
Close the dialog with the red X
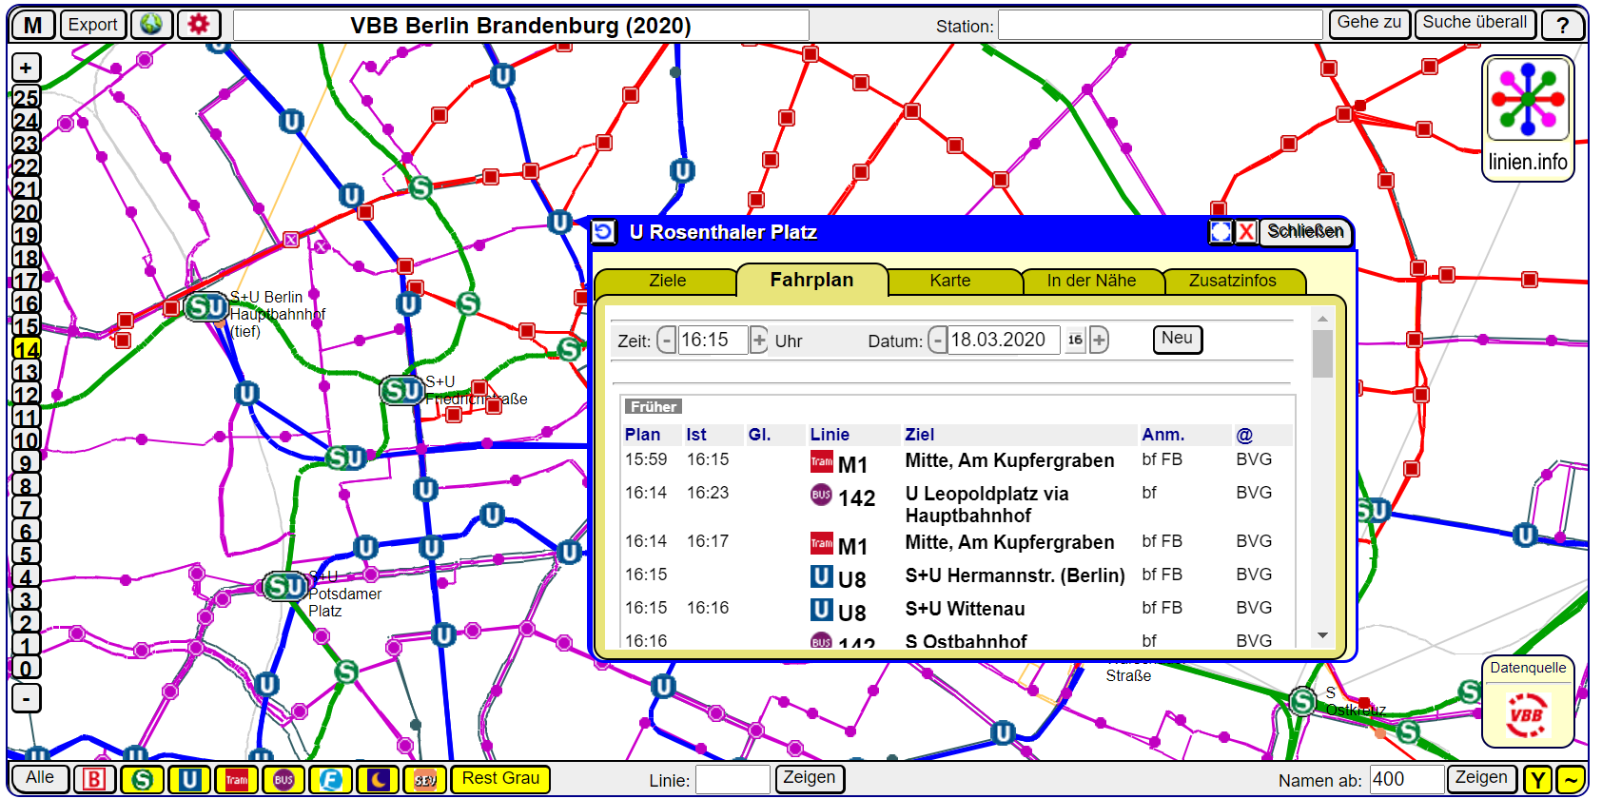click(1246, 231)
